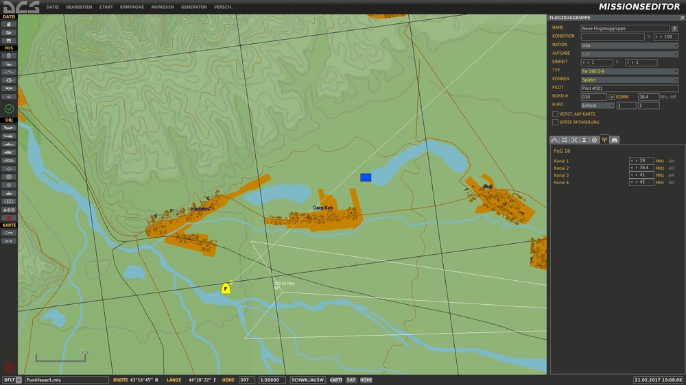Select the route node icon in MIS section
The width and height of the screenshot is (686, 385).
point(9,72)
